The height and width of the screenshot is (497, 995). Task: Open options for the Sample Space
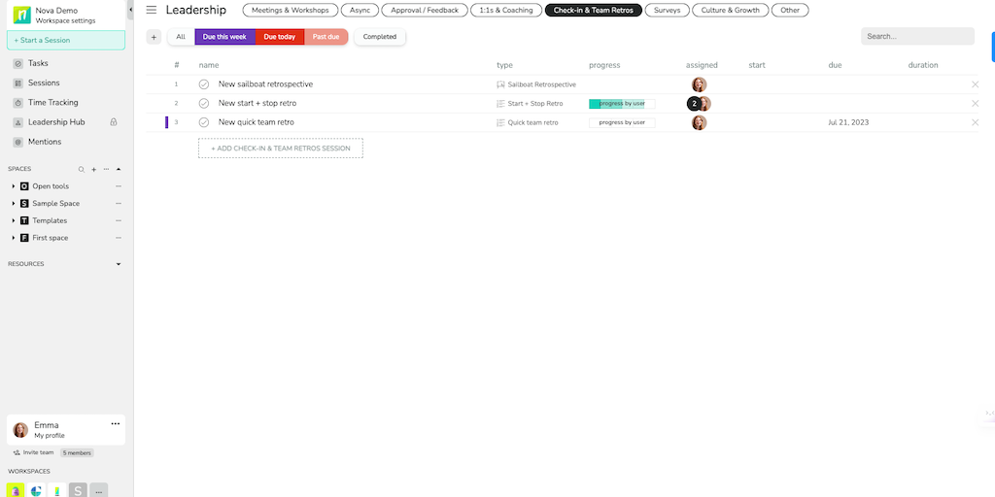pyautogui.click(x=118, y=204)
